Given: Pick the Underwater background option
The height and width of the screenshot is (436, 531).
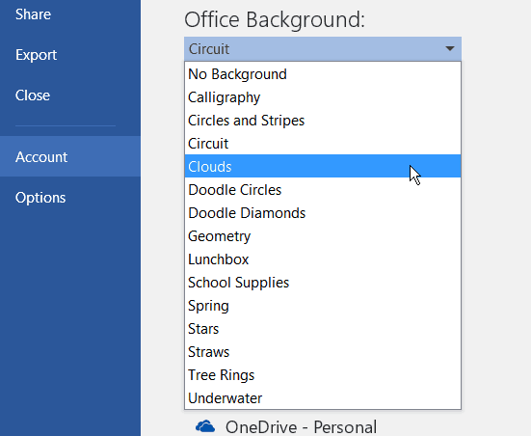Looking at the screenshot, I should pos(323,398).
